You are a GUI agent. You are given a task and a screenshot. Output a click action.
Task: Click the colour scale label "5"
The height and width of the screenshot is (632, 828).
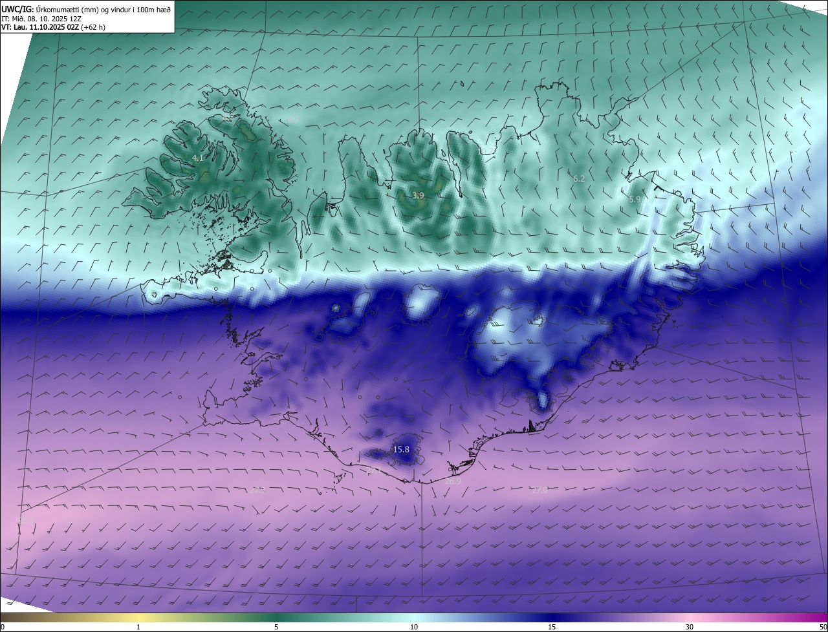(276, 627)
